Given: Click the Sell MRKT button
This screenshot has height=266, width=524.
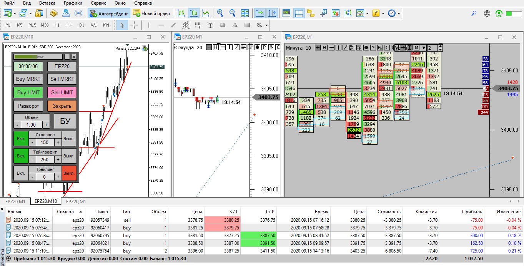Looking at the screenshot, I should [62, 79].
